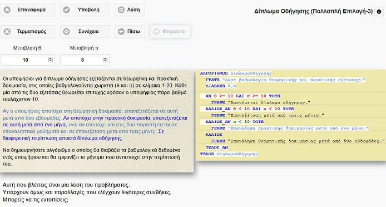Click the Συνέχεια continue button
The width and height of the screenshot is (386, 207).
pos(85,32)
